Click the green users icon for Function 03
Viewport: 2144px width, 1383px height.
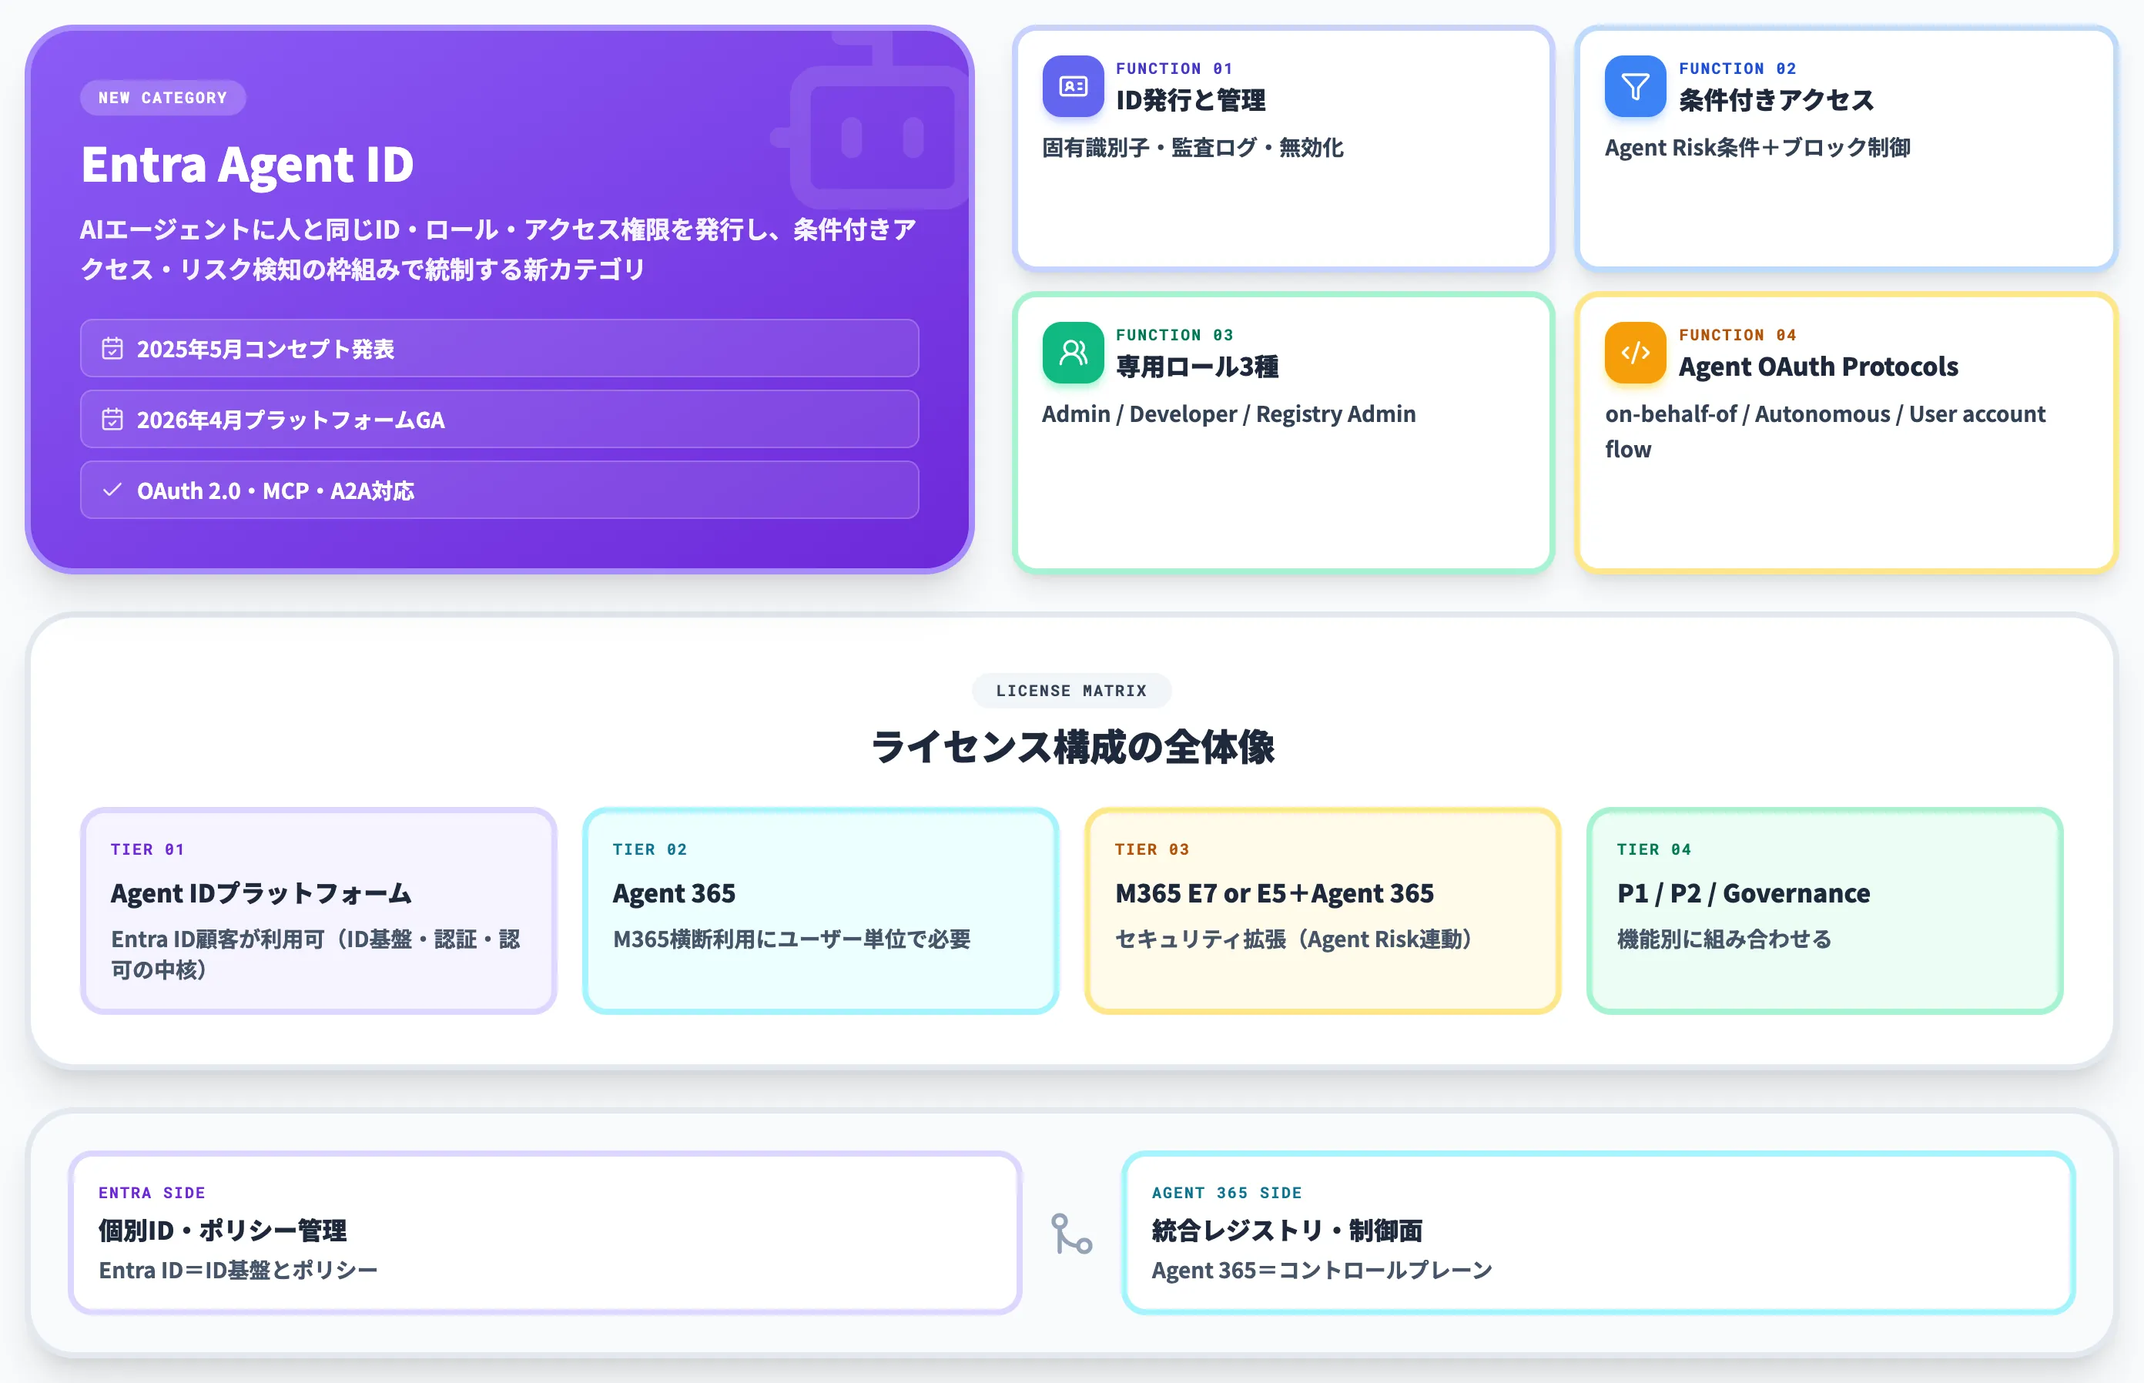click(1073, 353)
